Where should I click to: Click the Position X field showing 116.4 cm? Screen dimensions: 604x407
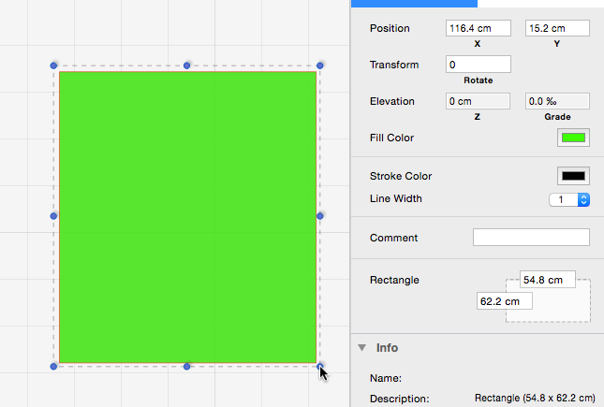point(479,28)
